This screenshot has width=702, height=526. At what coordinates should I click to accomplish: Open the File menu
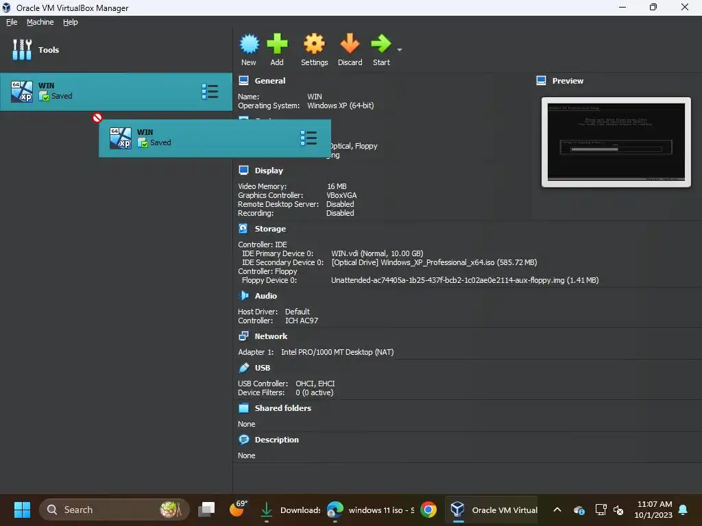(x=12, y=22)
